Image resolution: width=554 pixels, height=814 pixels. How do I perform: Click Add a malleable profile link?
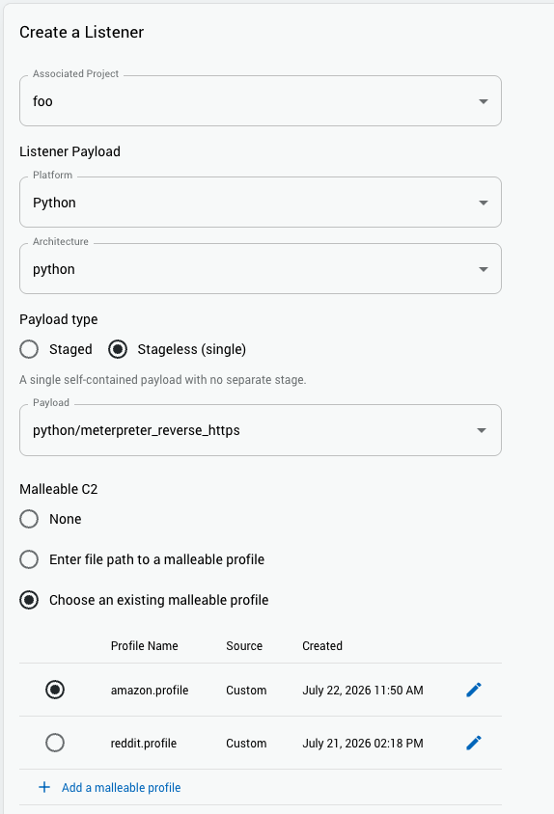click(x=121, y=788)
